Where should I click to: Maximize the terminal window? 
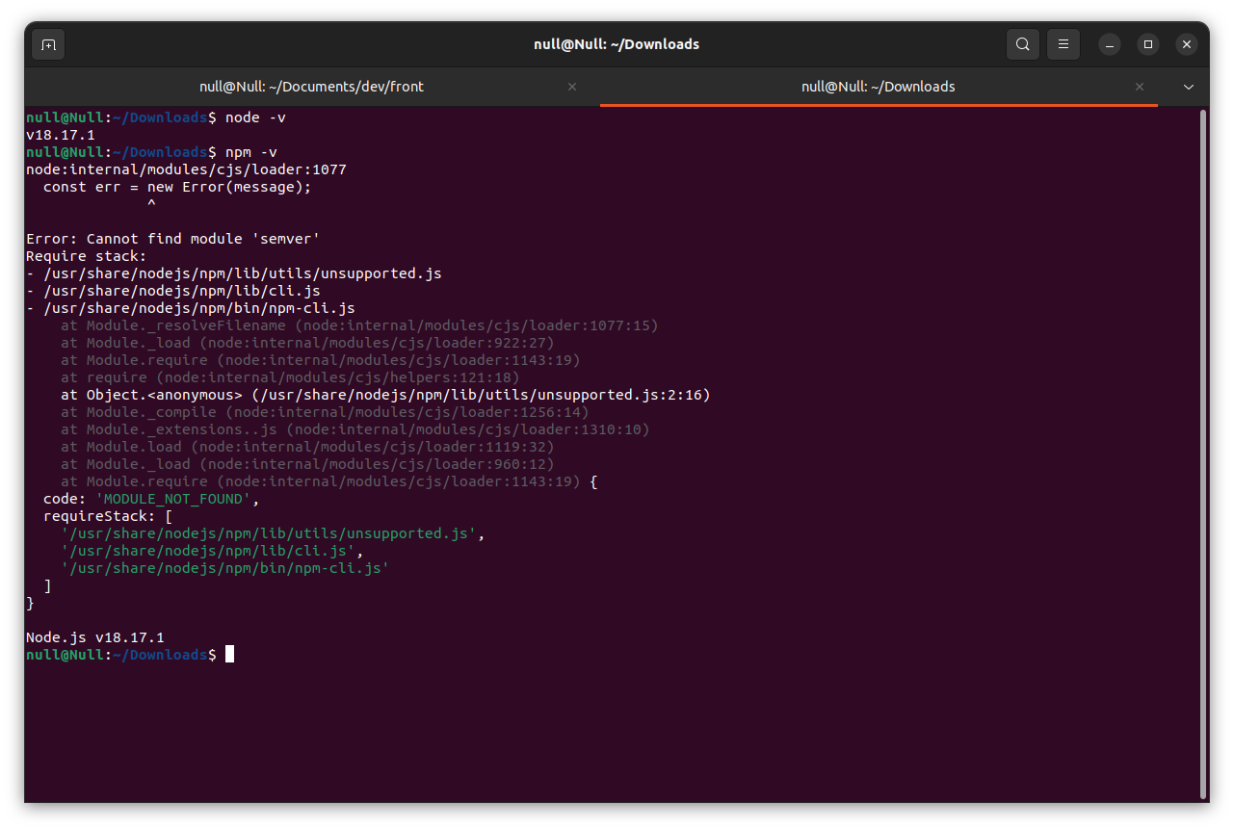(1148, 44)
